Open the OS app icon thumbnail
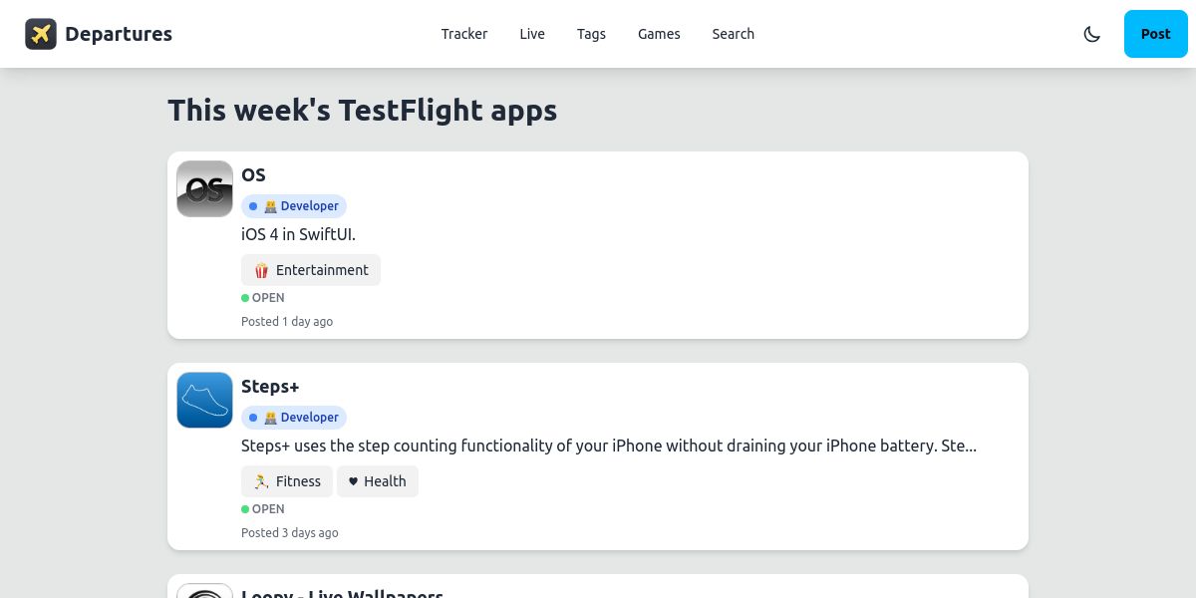Viewport: 1196px width, 598px height. coord(204,188)
